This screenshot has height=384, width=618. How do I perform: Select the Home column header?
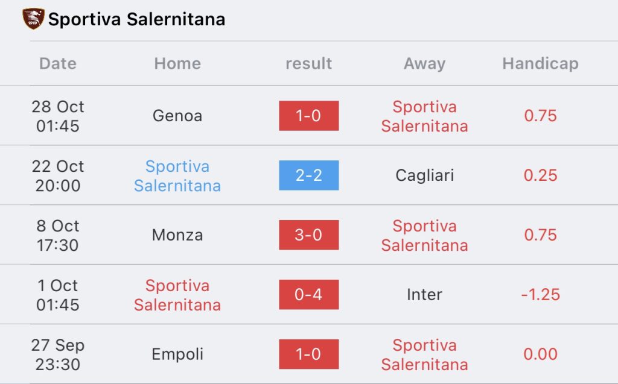point(177,63)
